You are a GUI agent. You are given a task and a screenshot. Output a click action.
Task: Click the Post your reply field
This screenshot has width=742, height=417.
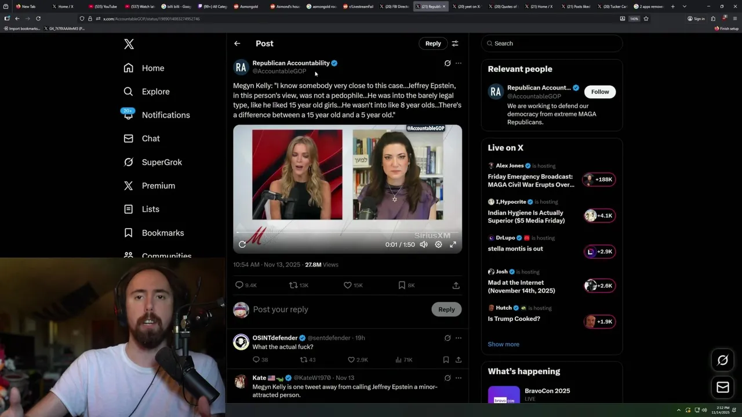point(339,309)
